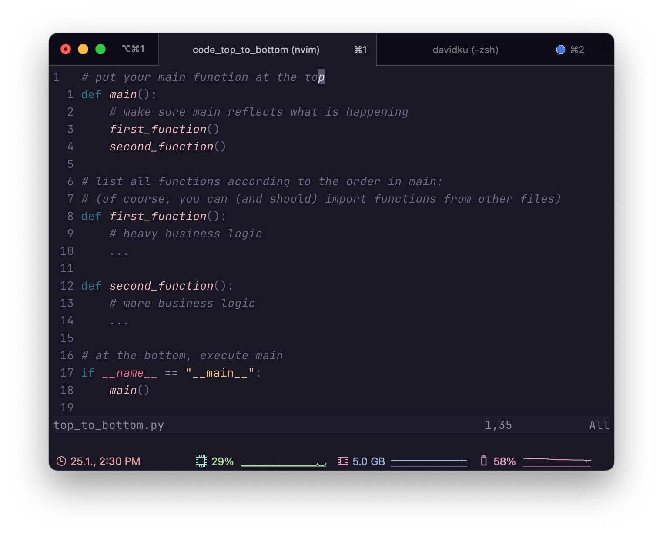Click the 58% battery value
This screenshot has width=663, height=535.
coord(504,461)
